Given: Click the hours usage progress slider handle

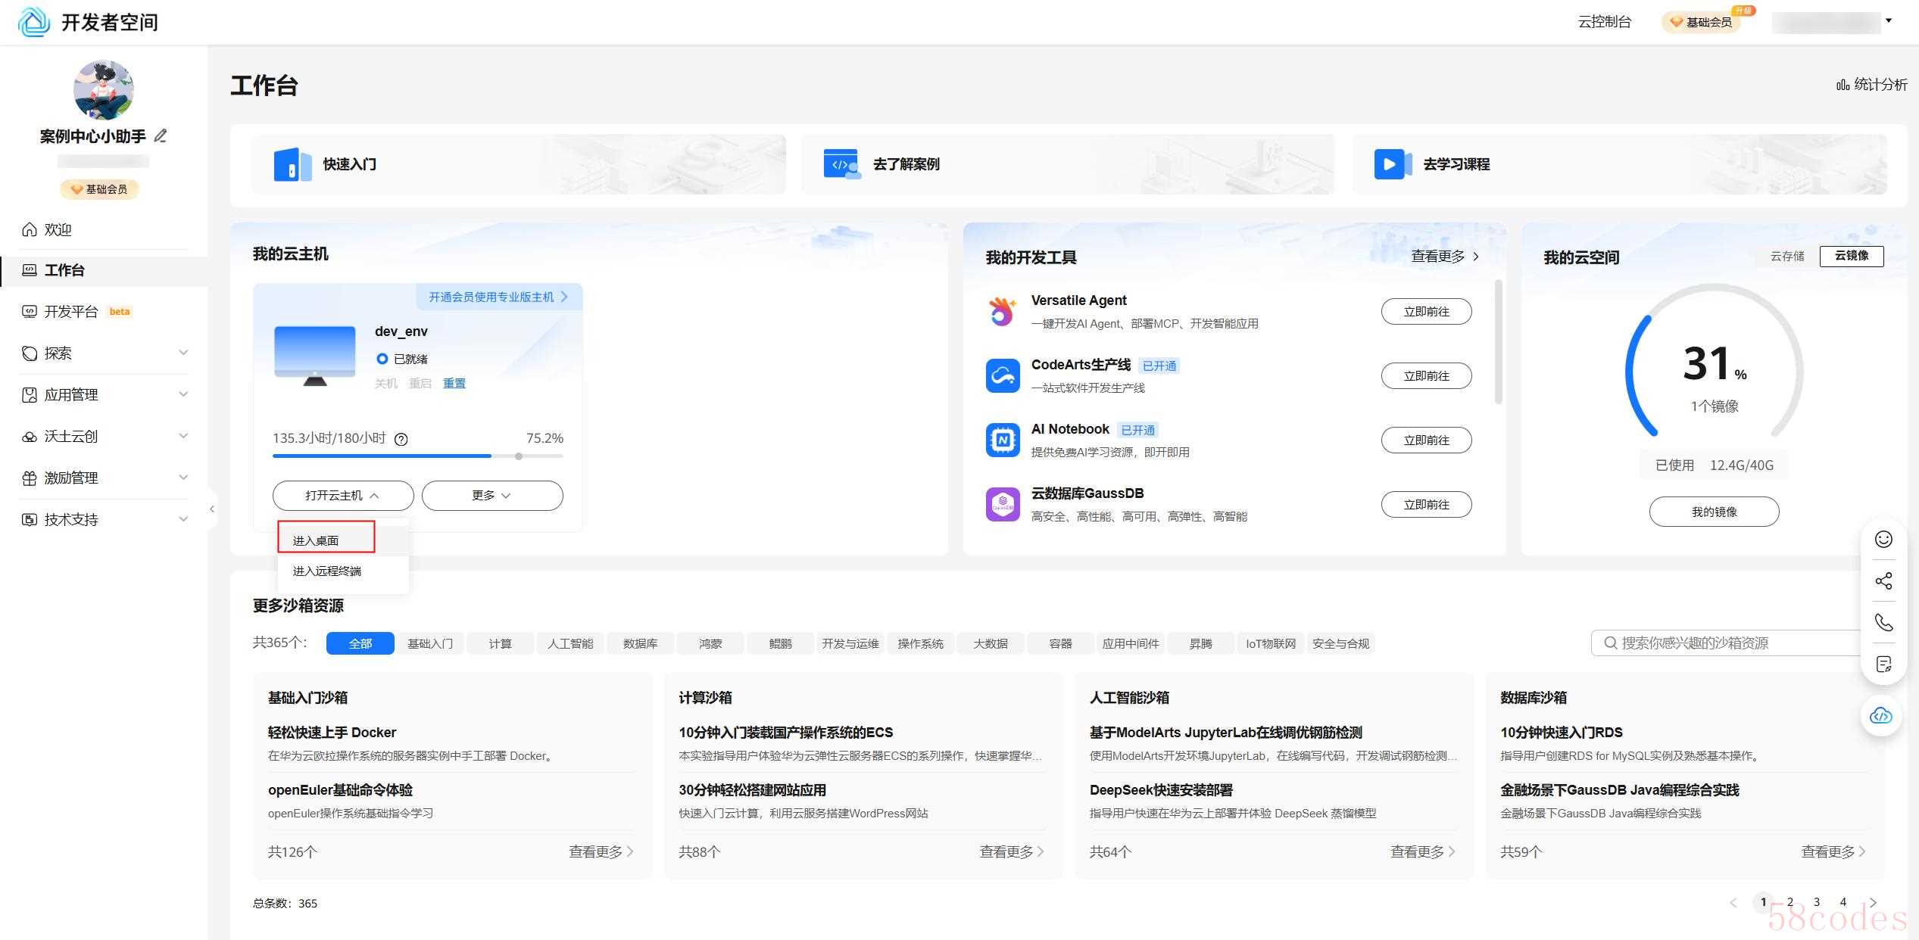Looking at the screenshot, I should click(x=519, y=456).
